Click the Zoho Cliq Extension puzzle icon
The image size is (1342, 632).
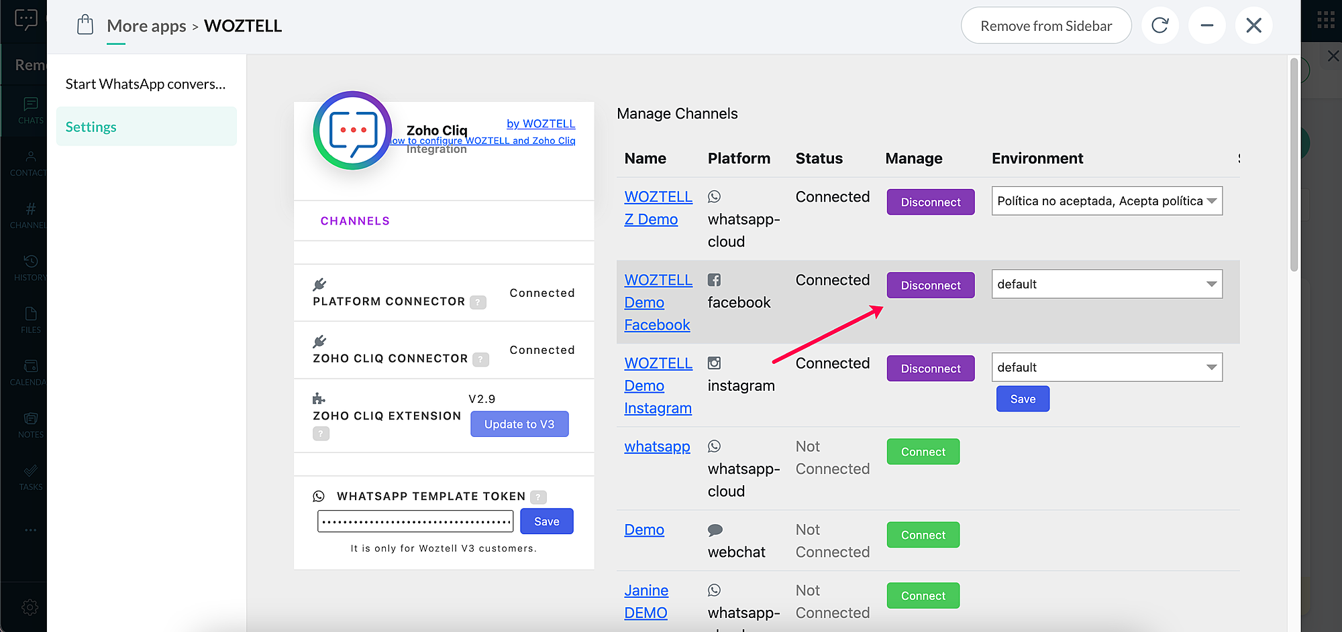(x=319, y=399)
